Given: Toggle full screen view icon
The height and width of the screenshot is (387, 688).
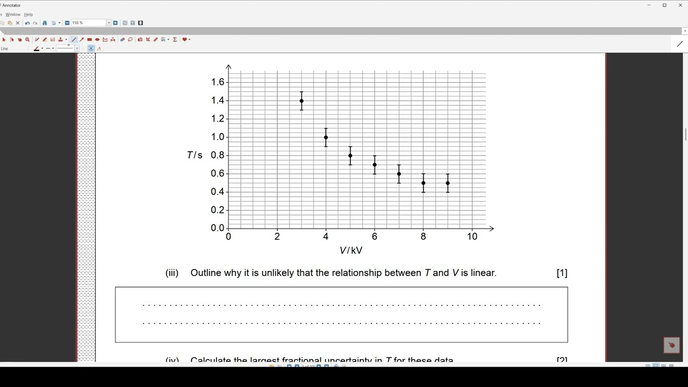Looking at the screenshot, I should [141, 23].
